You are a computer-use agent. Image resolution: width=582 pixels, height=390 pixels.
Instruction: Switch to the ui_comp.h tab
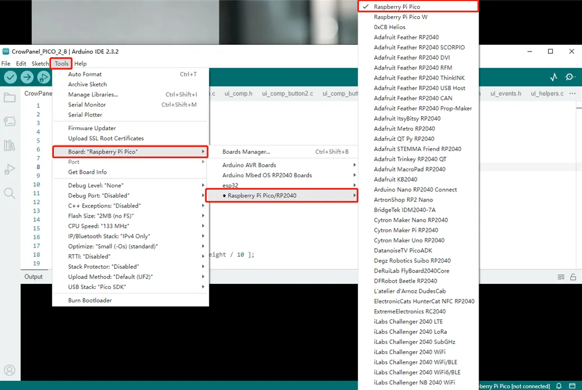238,93
